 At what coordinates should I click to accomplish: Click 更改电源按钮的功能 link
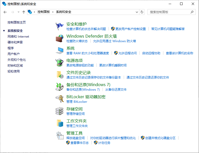[x=80, y=65]
